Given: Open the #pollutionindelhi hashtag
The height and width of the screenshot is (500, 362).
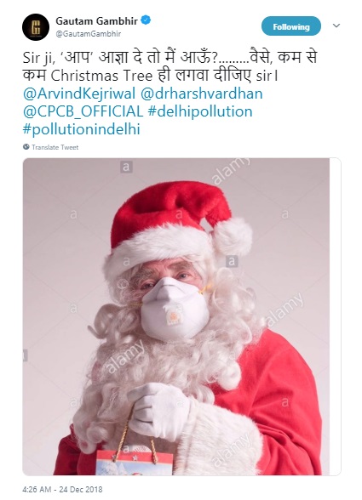Looking at the screenshot, I should pyautogui.click(x=82, y=129).
